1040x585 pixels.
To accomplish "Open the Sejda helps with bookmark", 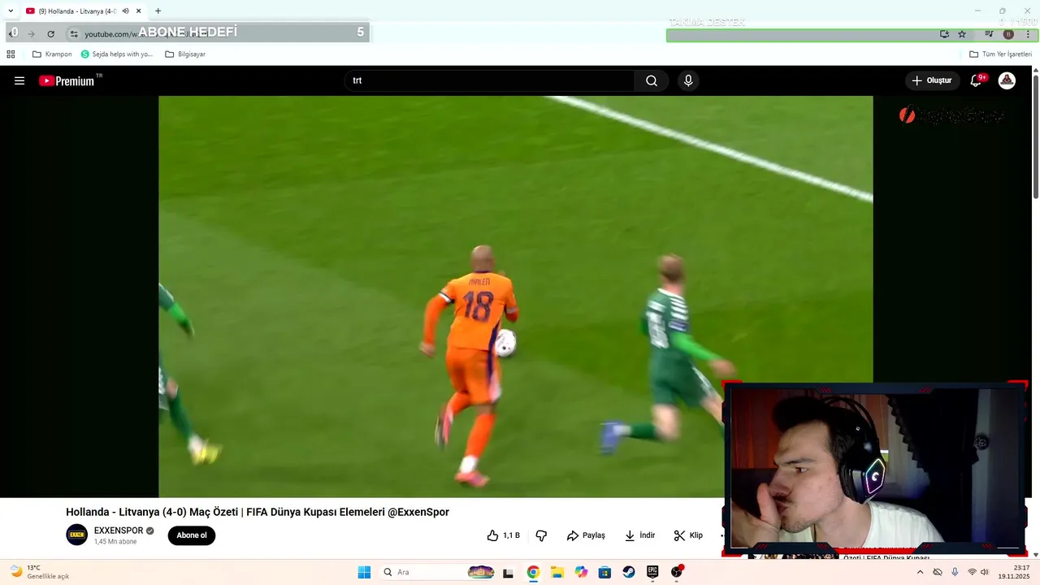I will pyautogui.click(x=117, y=54).
